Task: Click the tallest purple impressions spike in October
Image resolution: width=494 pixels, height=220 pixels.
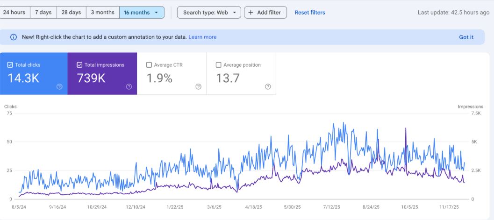Action: point(406,128)
